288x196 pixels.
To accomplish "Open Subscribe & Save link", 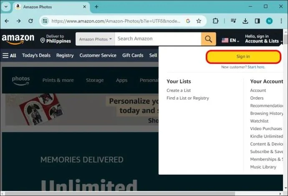I will coord(267,152).
